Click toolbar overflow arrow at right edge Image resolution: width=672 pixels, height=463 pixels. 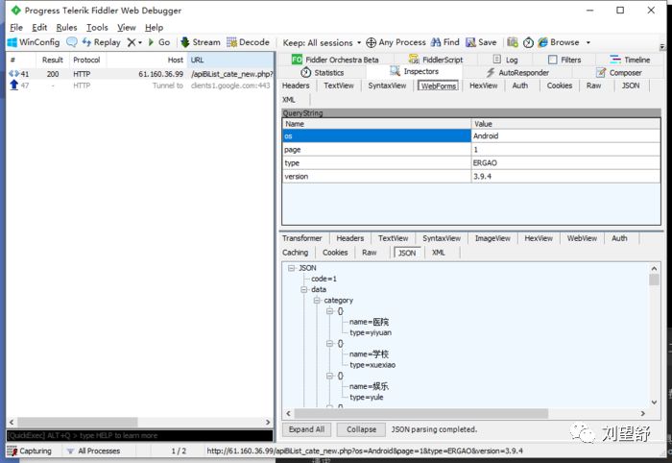point(662,46)
